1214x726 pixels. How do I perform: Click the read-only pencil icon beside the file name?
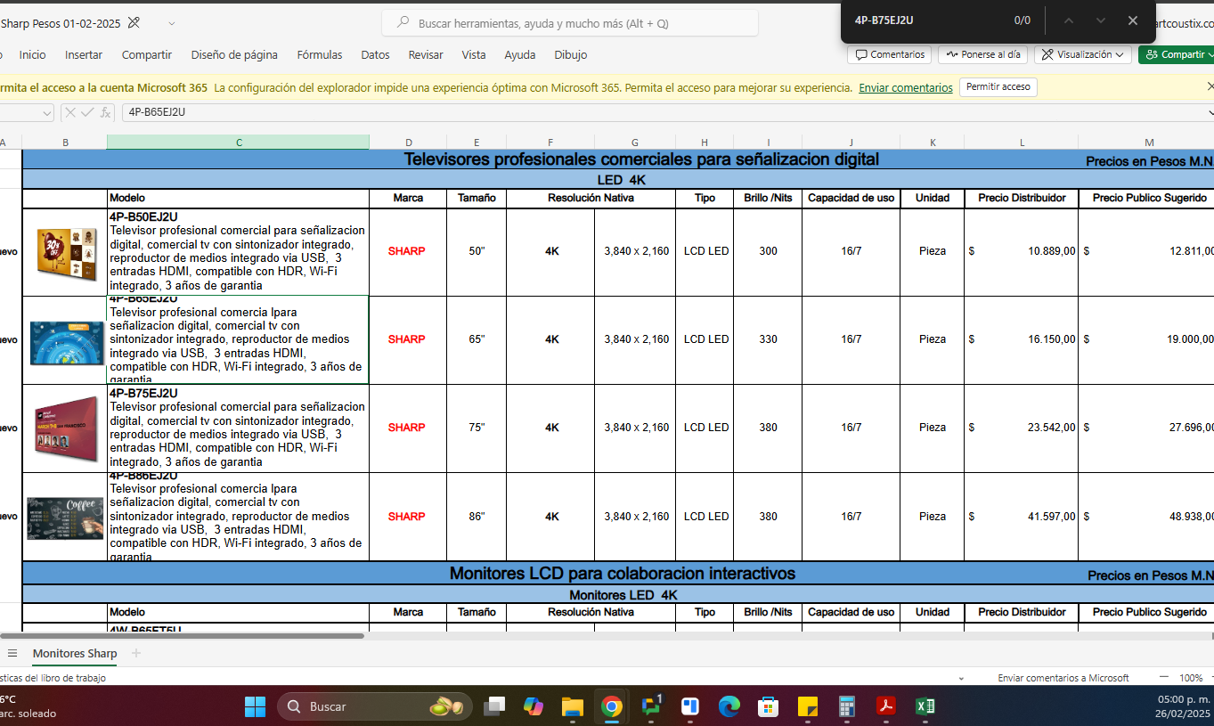(134, 22)
